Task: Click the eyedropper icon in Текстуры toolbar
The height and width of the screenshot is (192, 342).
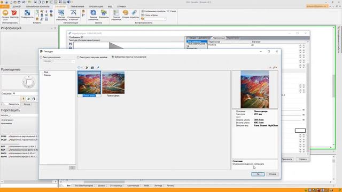Action: (x=98, y=68)
